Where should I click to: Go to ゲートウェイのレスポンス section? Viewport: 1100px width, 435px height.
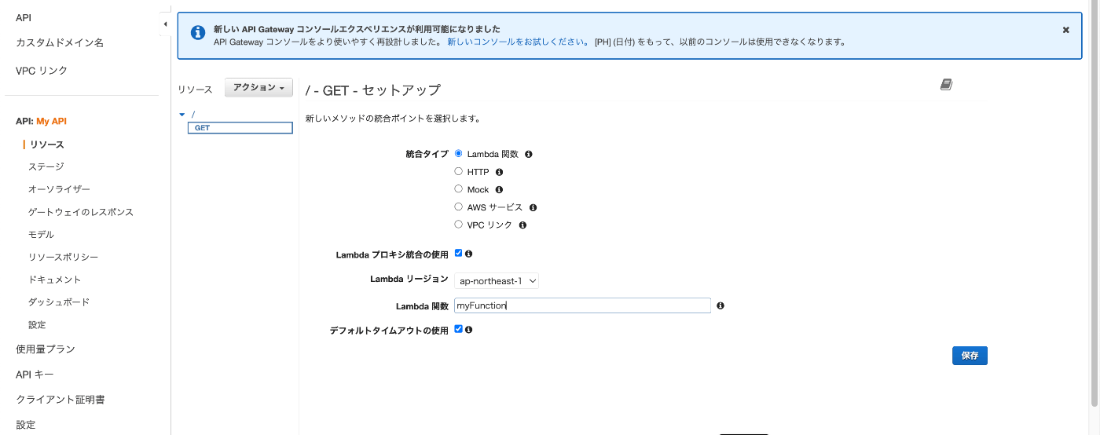tap(81, 213)
